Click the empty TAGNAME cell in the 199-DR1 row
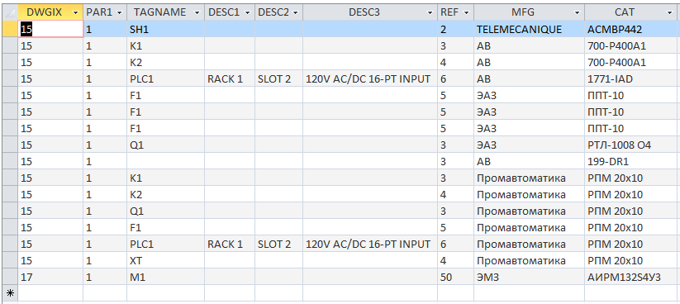The height and width of the screenshot is (304, 680). click(166, 161)
